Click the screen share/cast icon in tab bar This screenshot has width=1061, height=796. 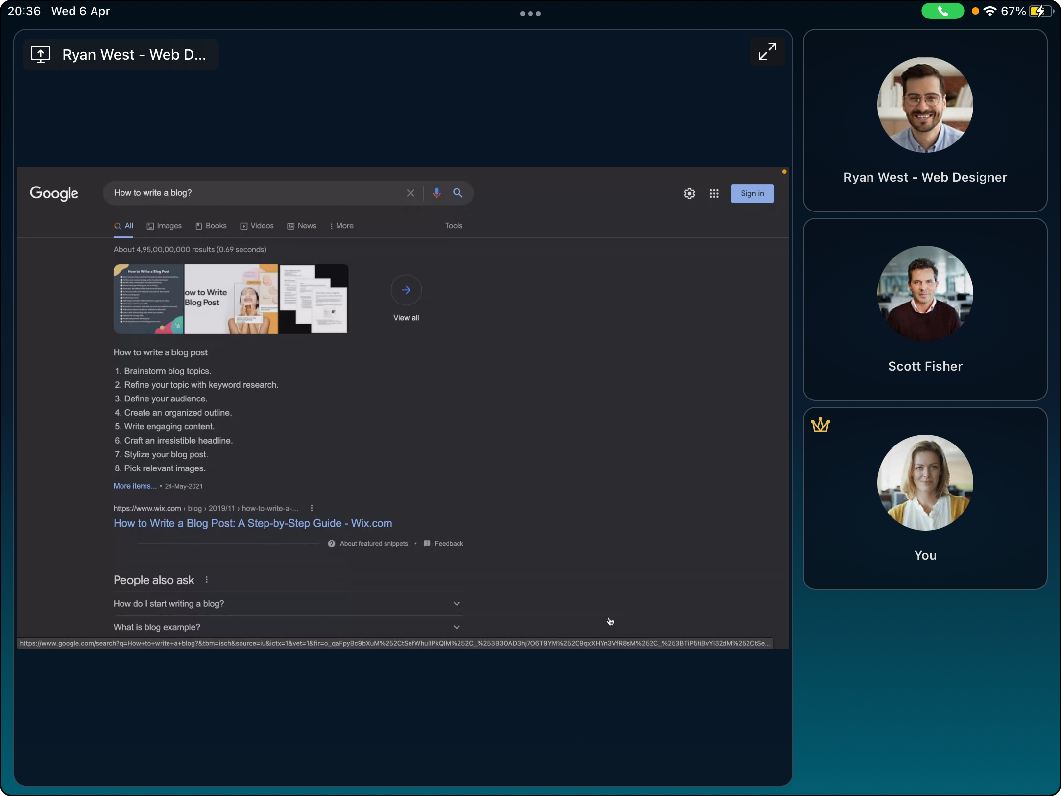click(40, 54)
